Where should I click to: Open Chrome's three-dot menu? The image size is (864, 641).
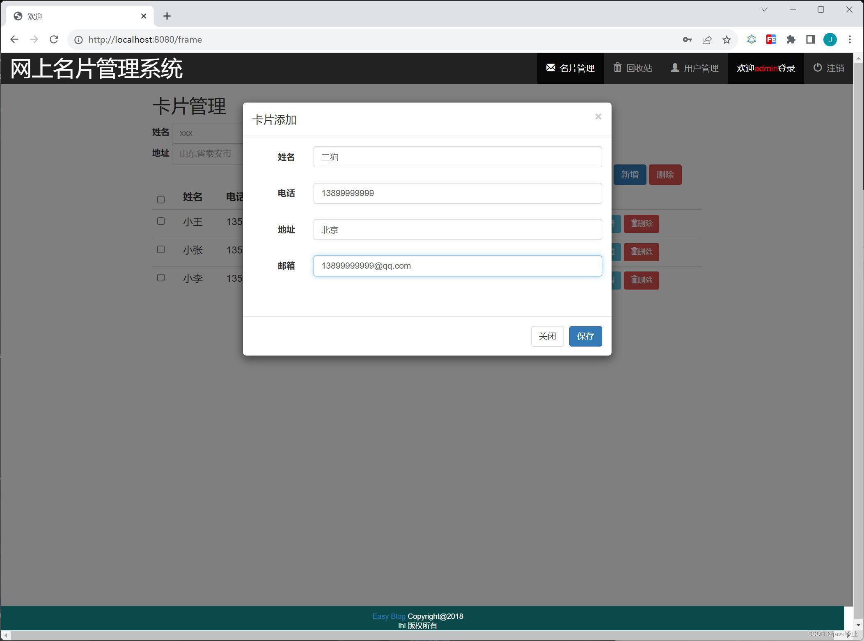(x=850, y=39)
